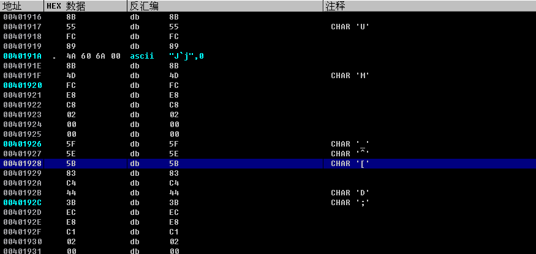Select address 0040192F row
This screenshot has height=254, width=536.
tap(268, 232)
